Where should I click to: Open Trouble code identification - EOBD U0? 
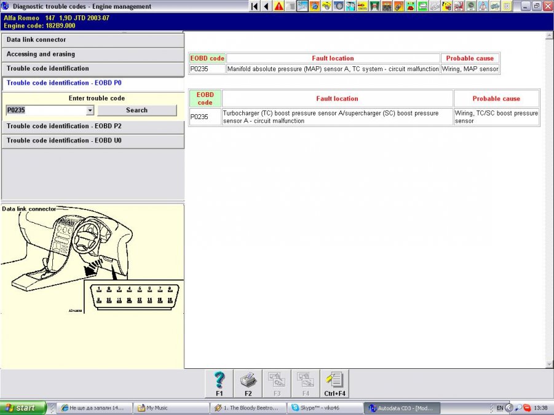(x=92, y=141)
